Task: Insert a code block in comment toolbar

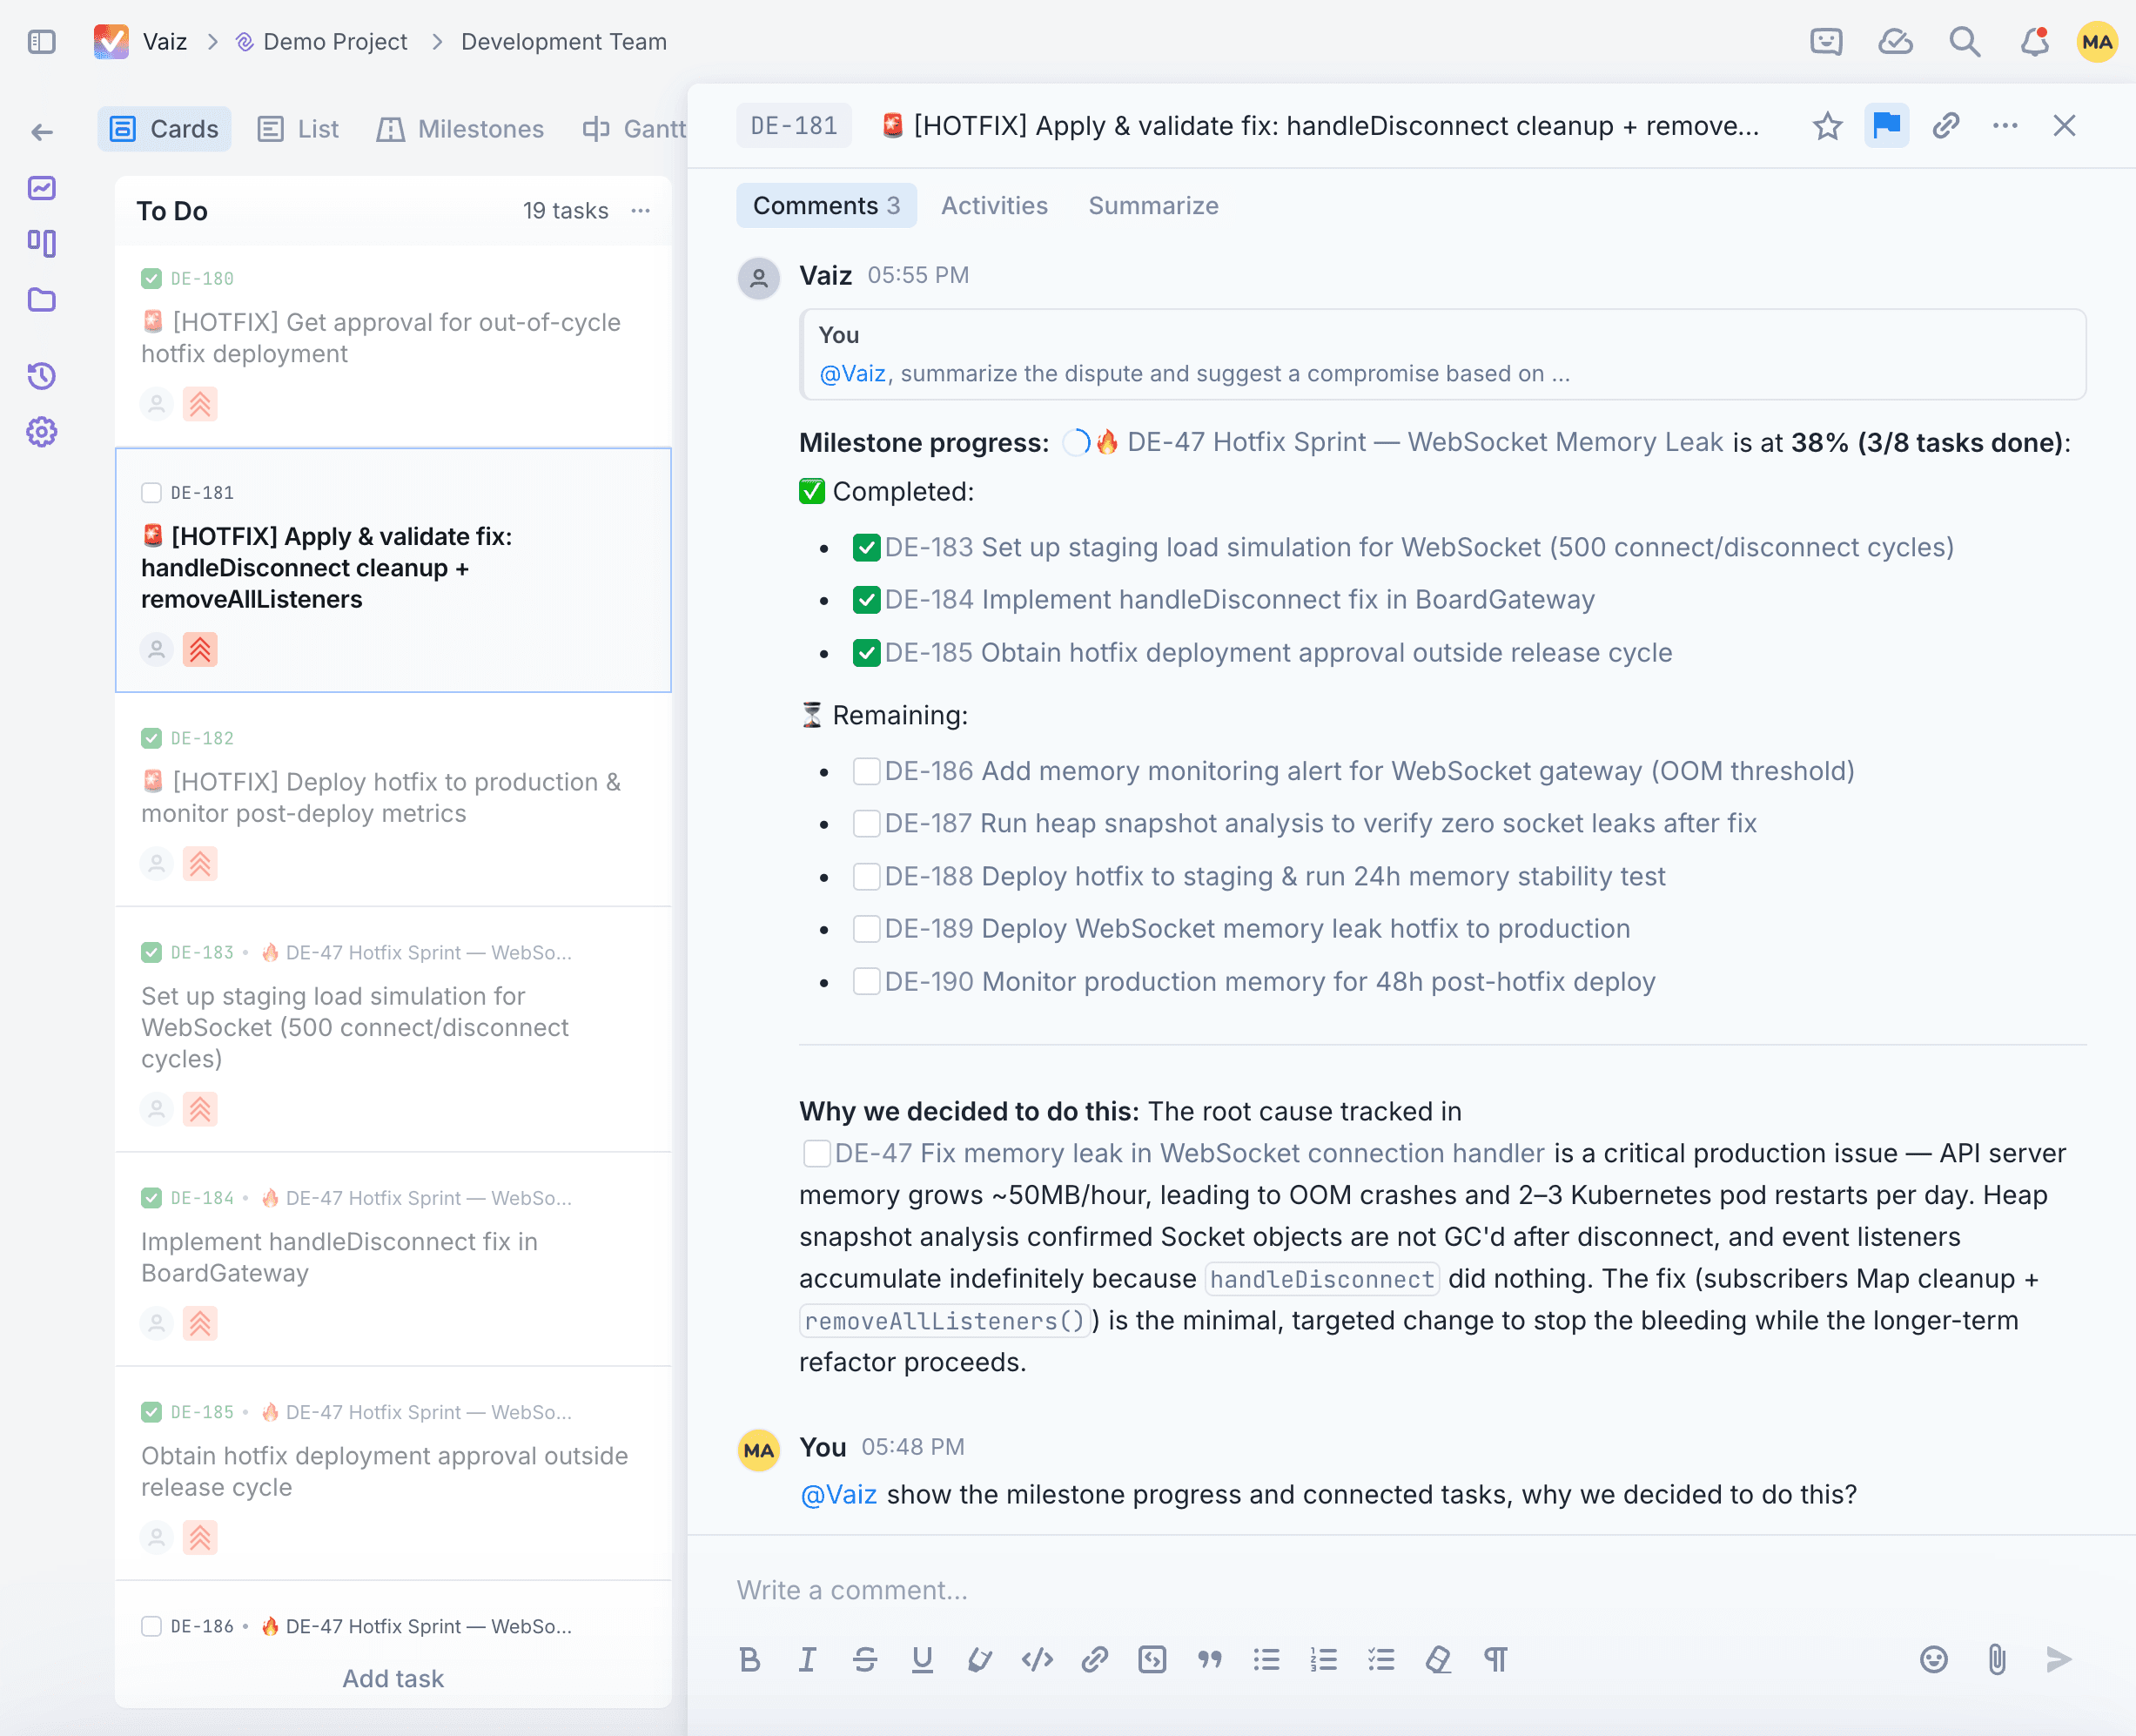Action: [1152, 1660]
